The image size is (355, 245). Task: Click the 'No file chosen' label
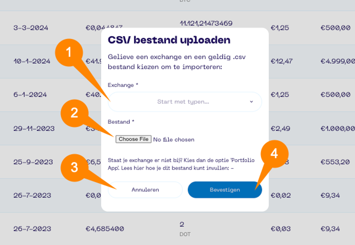173,139
